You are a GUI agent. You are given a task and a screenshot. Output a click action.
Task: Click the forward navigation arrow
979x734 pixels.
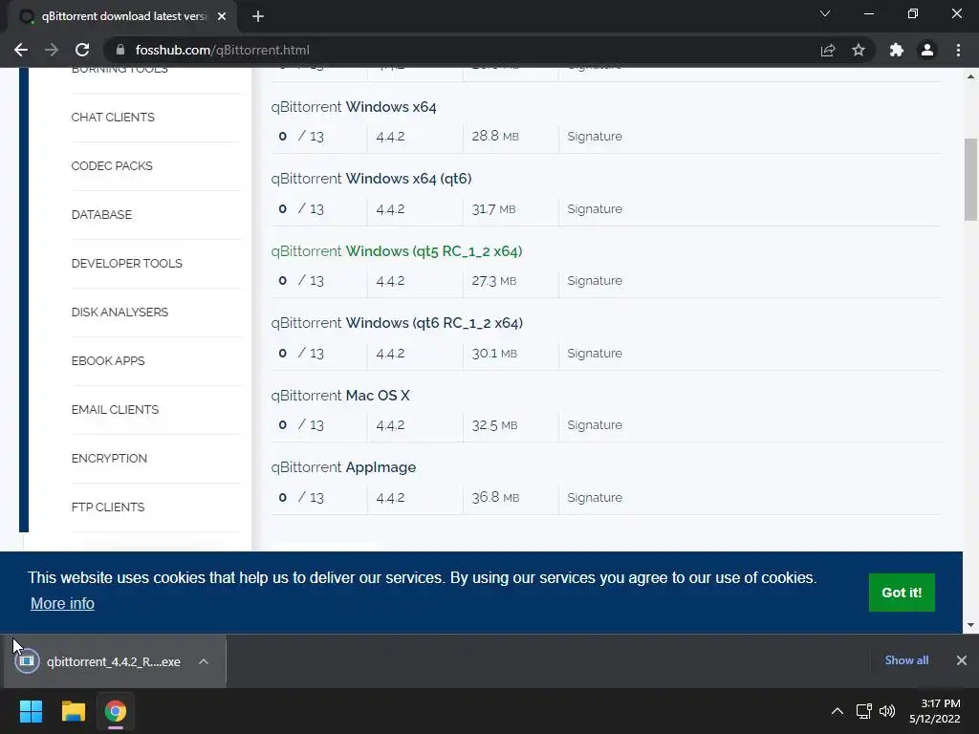coord(52,50)
